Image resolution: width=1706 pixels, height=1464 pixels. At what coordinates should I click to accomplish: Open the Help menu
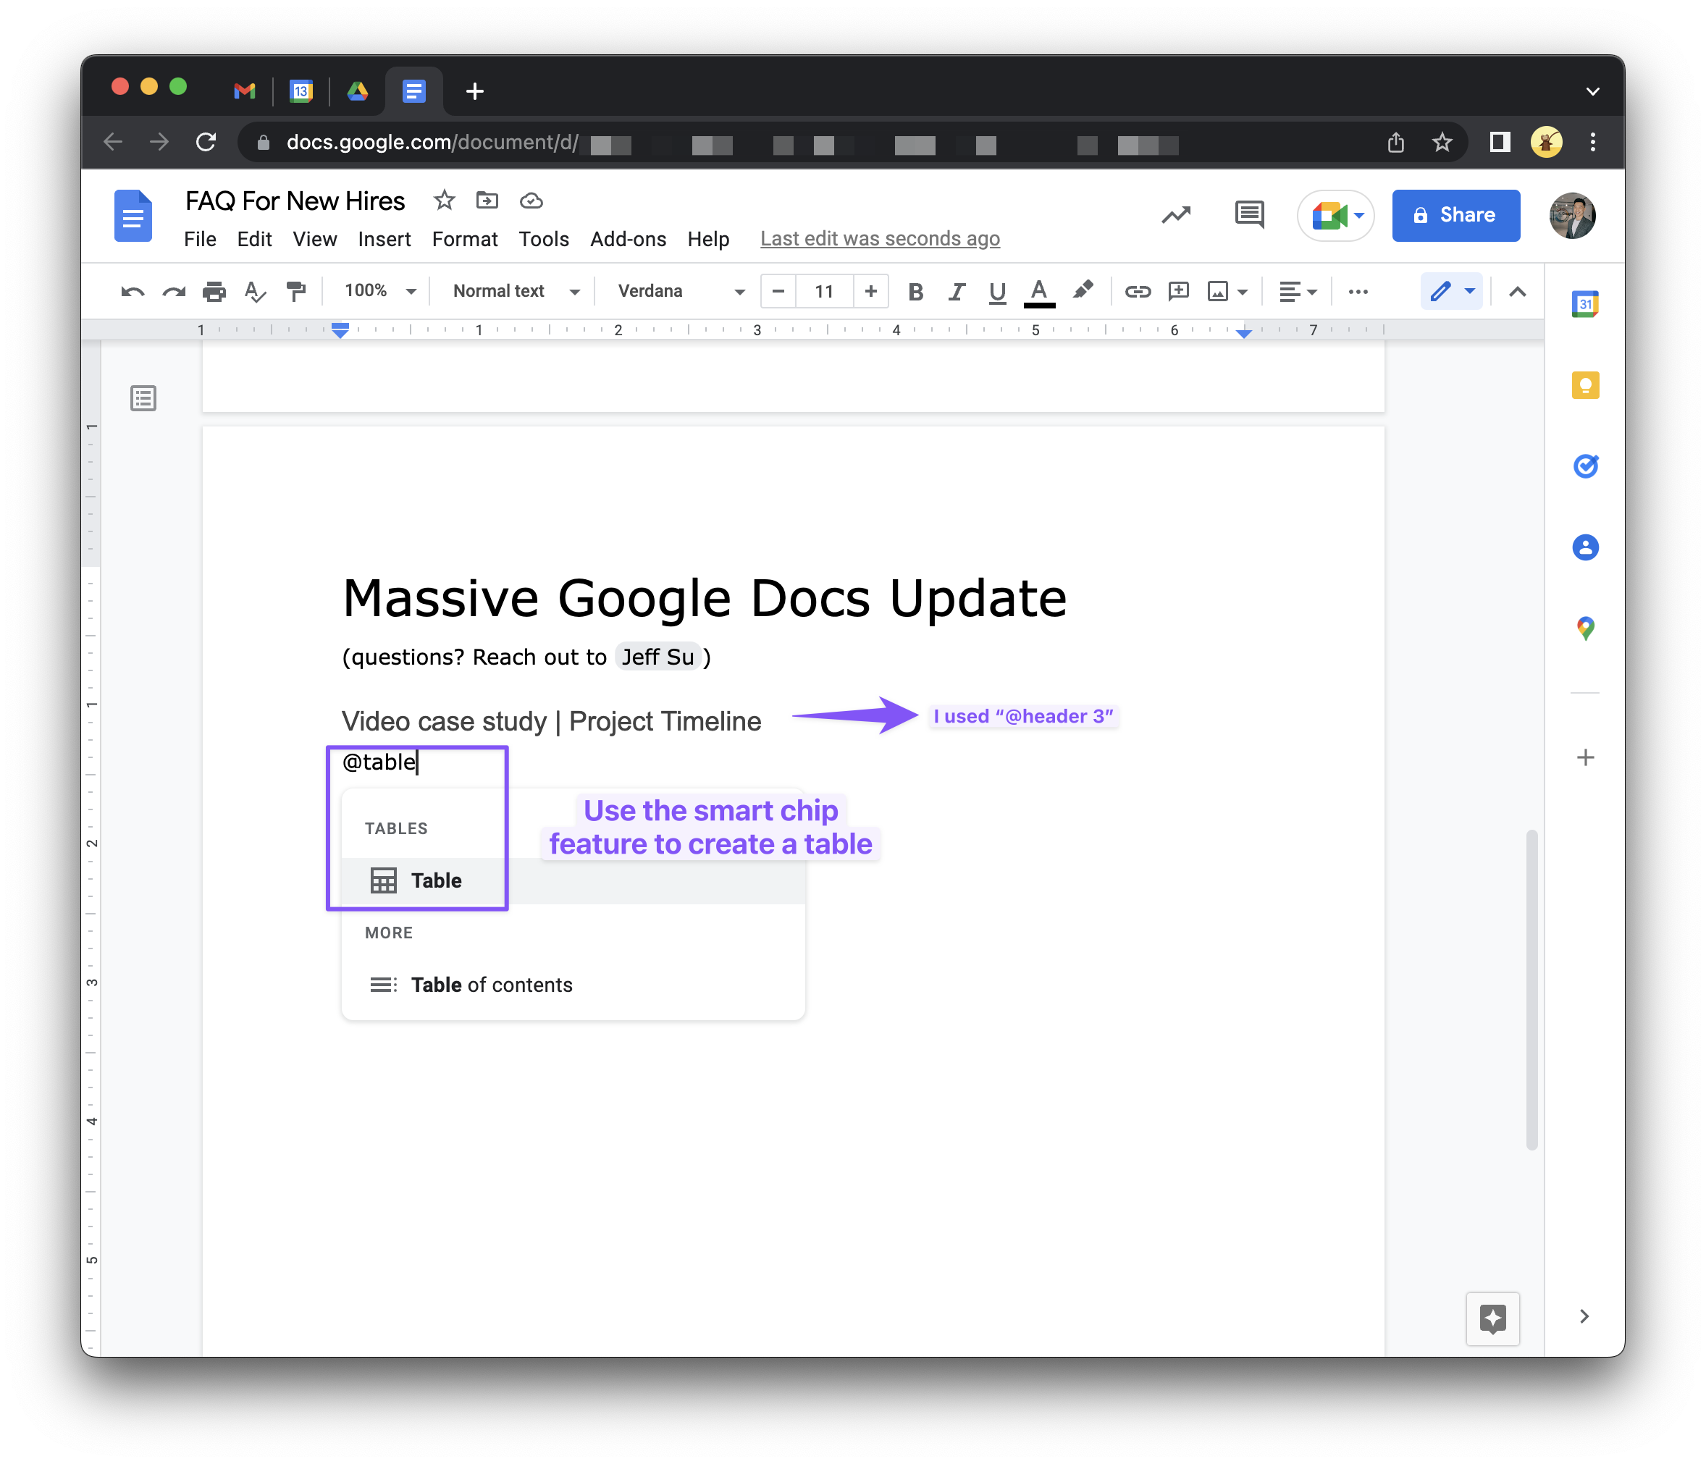(708, 240)
